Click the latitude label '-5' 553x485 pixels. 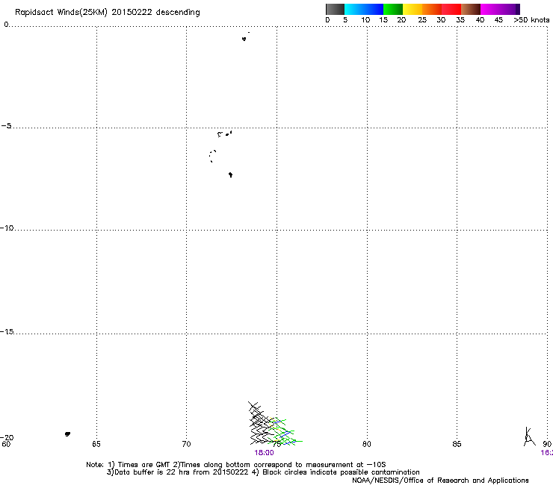[x=6, y=126]
